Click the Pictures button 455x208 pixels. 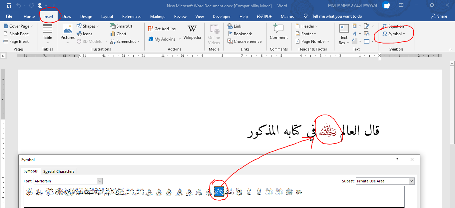(68, 34)
